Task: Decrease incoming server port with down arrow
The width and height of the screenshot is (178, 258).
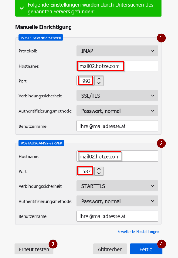Action: (x=99, y=83)
